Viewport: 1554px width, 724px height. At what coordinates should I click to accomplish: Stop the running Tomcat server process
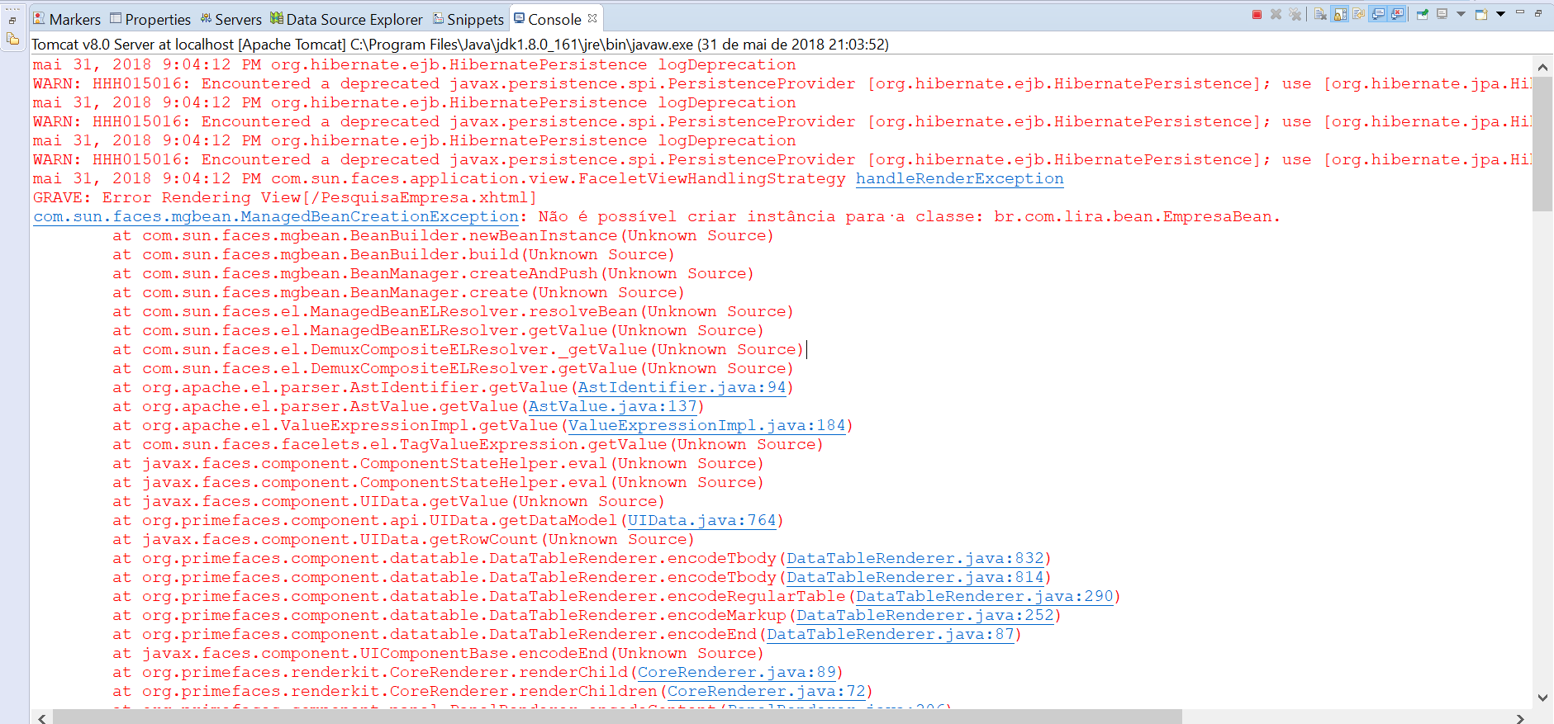(1257, 14)
